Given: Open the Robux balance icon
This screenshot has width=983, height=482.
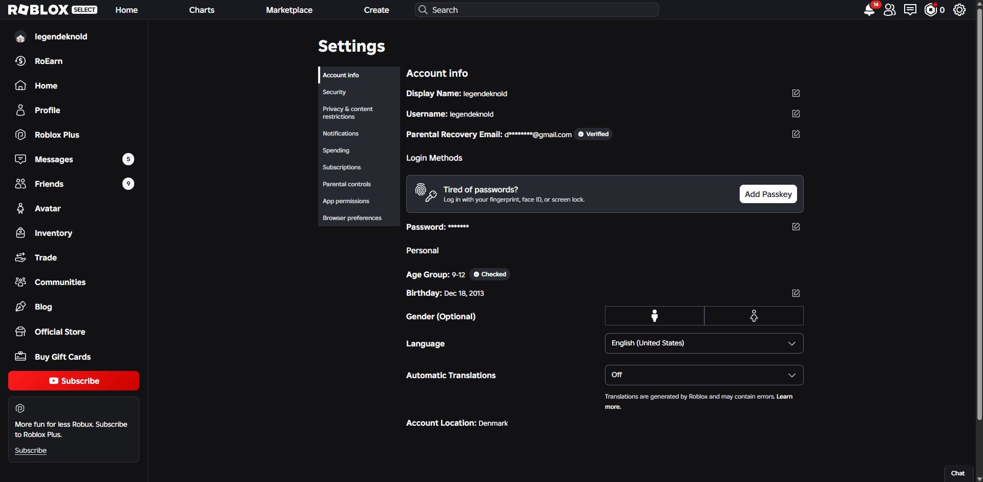Looking at the screenshot, I should (931, 10).
